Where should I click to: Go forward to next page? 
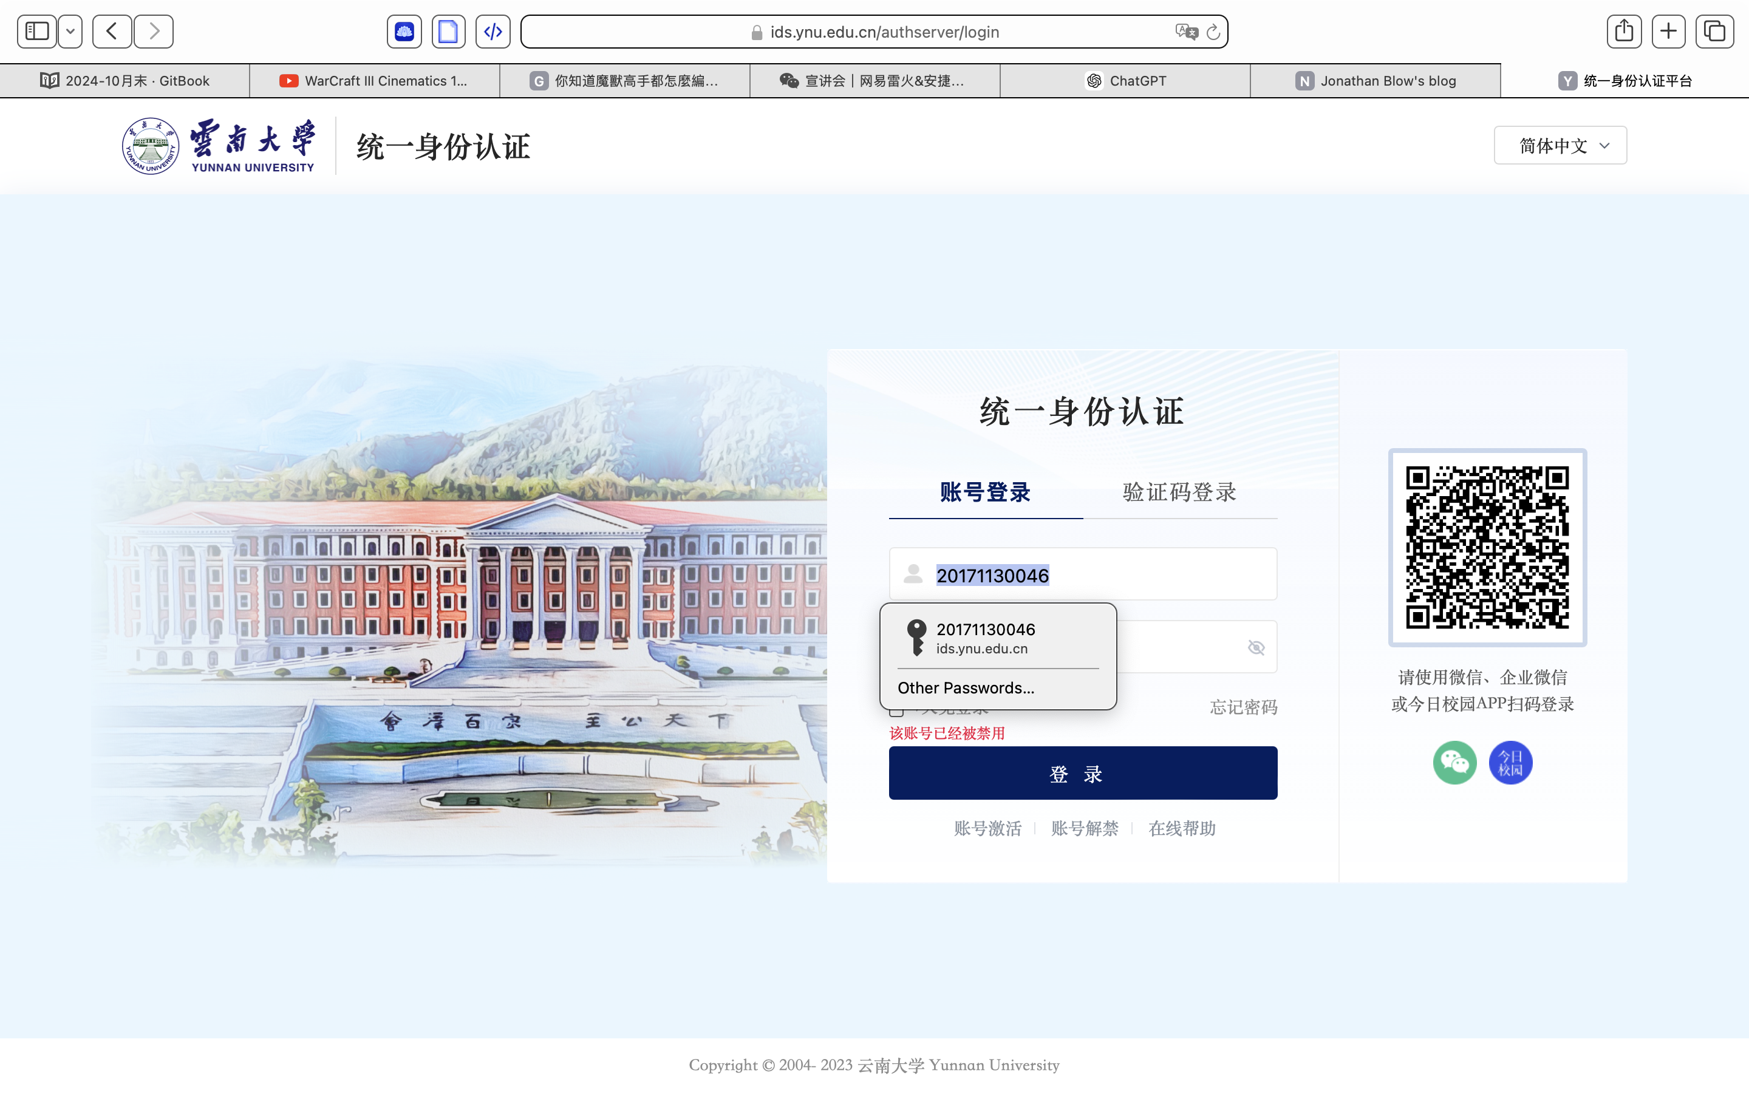154,31
